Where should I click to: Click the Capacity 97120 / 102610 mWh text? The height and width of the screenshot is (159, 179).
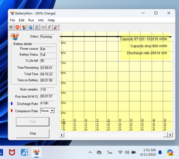point(143,39)
